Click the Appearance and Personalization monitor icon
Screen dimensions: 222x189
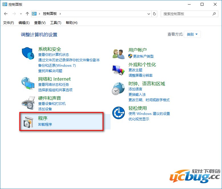pyautogui.click(x=119, y=69)
